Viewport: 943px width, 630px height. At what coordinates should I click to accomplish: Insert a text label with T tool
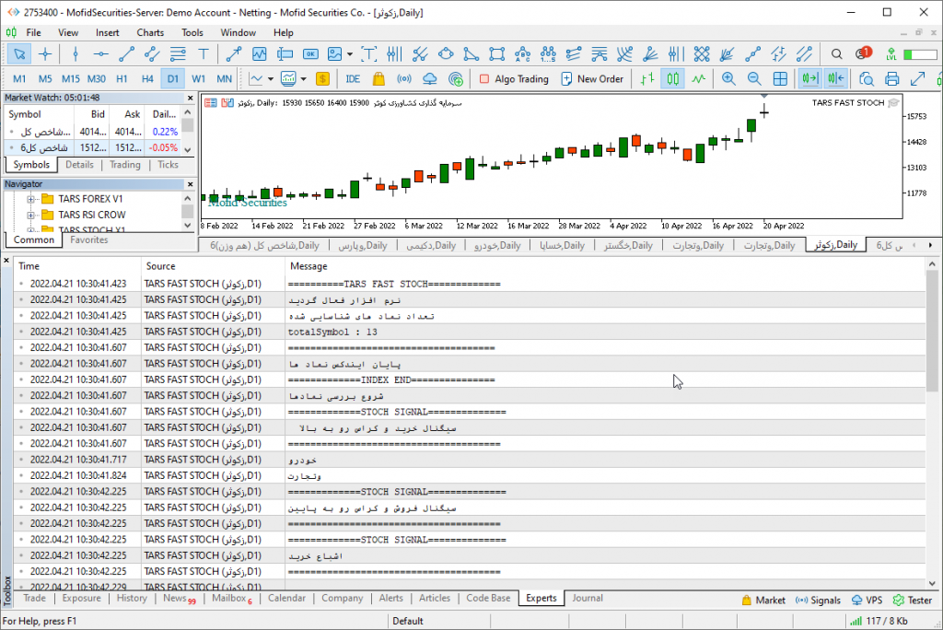pyautogui.click(x=204, y=54)
